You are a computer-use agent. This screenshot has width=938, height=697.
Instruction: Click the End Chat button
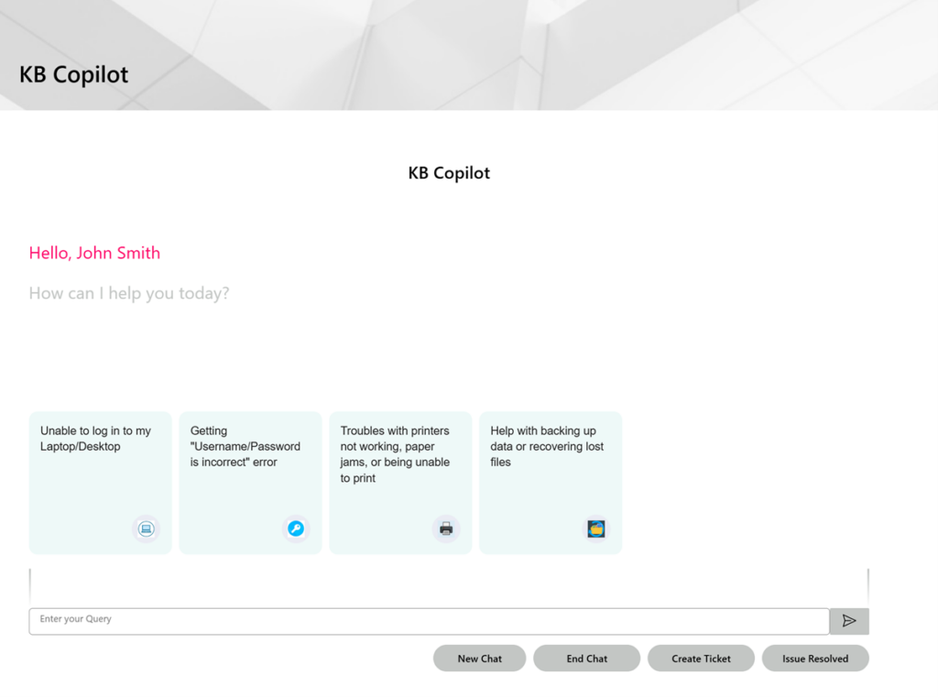pyautogui.click(x=587, y=659)
